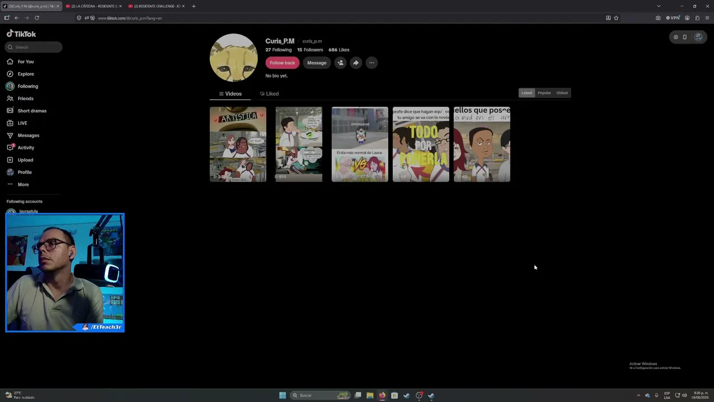The width and height of the screenshot is (714, 402).
Task: Expand the list all tabs dropdown
Action: click(659, 6)
